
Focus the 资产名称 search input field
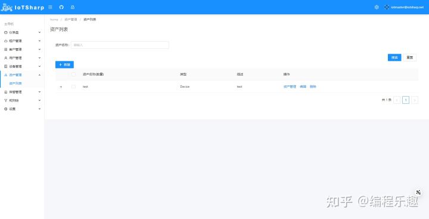point(120,45)
